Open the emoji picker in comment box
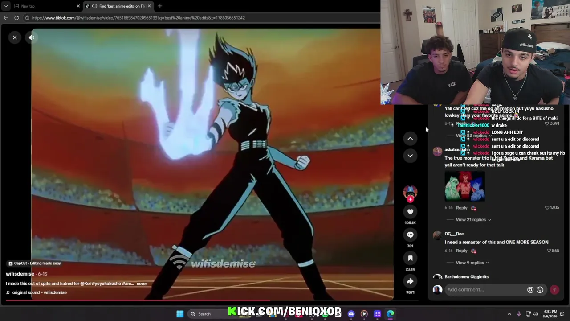The height and width of the screenshot is (321, 570). point(540,290)
